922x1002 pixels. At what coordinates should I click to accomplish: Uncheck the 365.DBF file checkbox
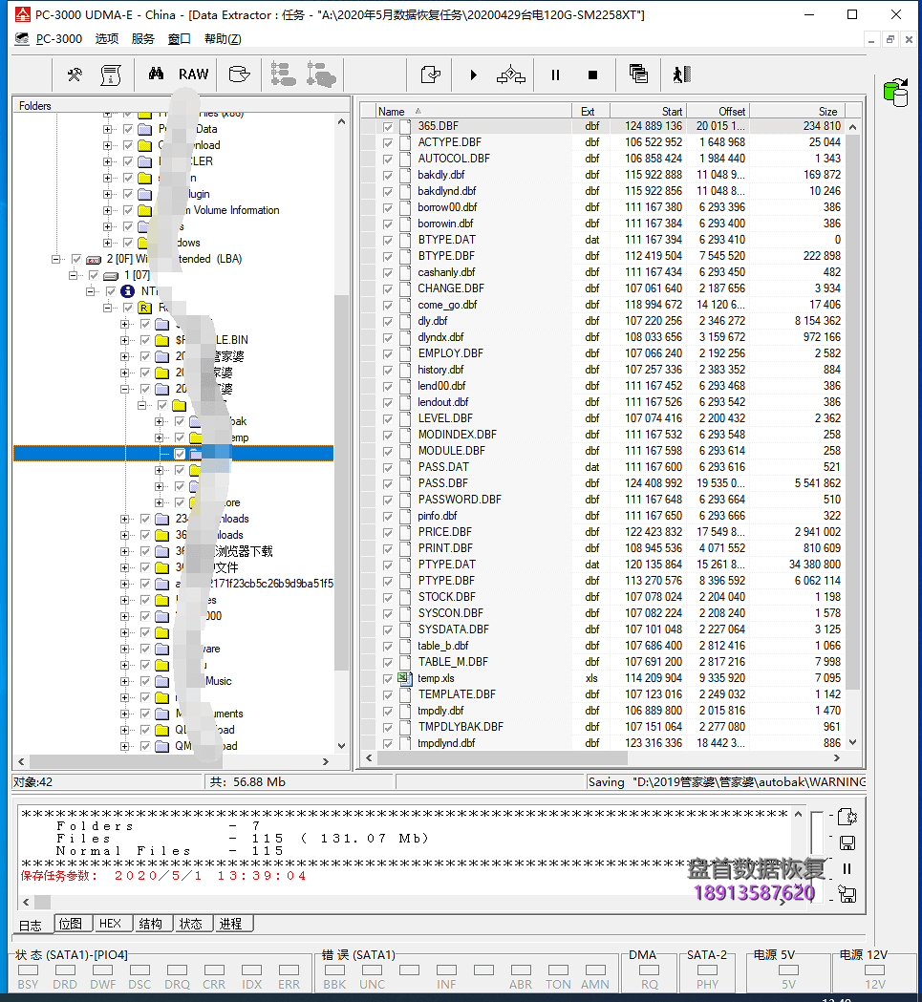[x=388, y=126]
